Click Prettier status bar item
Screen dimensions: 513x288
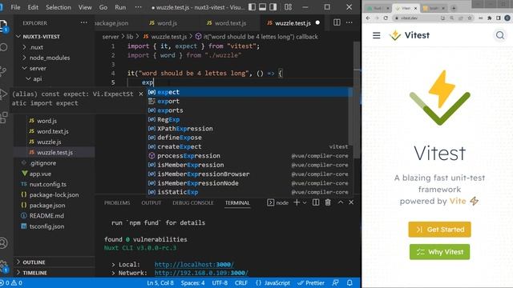311,282
